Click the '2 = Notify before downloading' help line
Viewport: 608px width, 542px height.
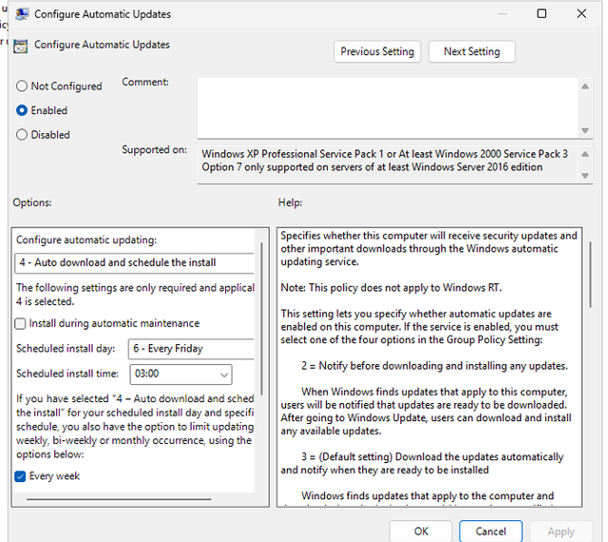(434, 366)
